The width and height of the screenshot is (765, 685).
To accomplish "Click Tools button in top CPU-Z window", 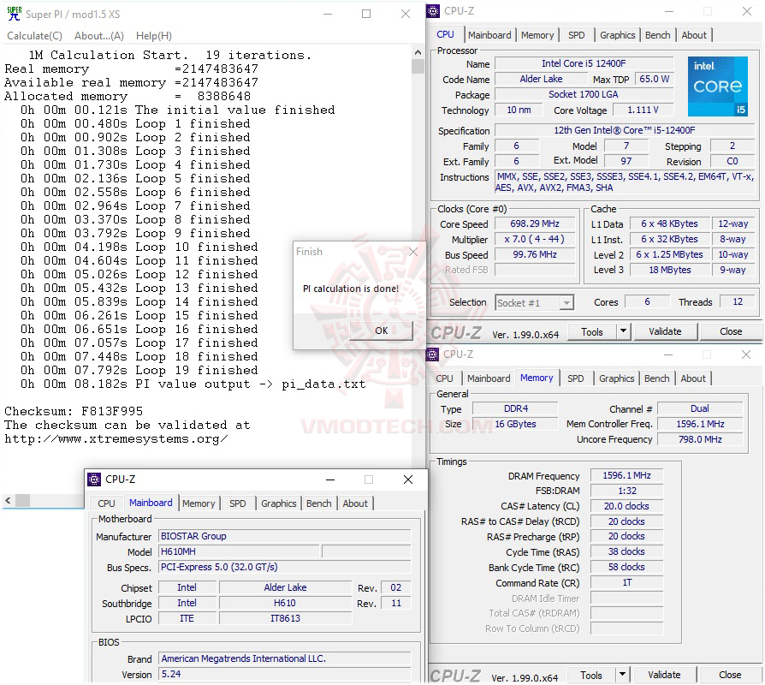I will click(592, 331).
